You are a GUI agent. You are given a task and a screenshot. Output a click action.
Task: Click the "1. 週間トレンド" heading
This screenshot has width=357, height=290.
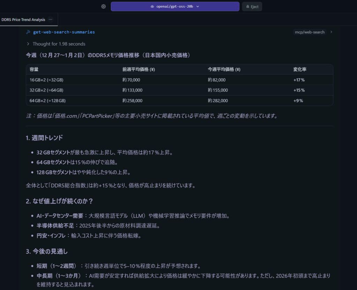[44, 138]
